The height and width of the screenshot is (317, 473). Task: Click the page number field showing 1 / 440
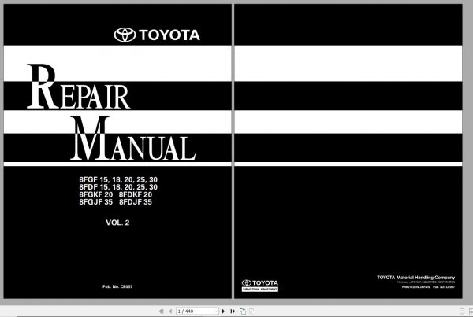196,311
